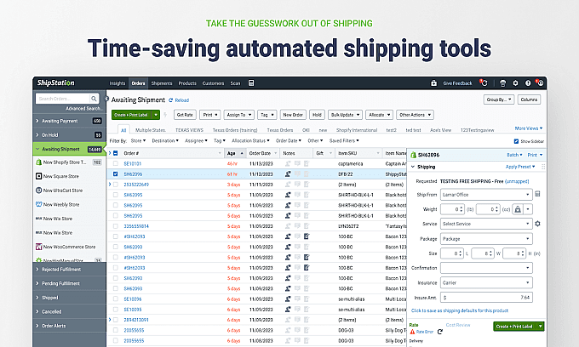Open the Assign To dropdown

239,115
